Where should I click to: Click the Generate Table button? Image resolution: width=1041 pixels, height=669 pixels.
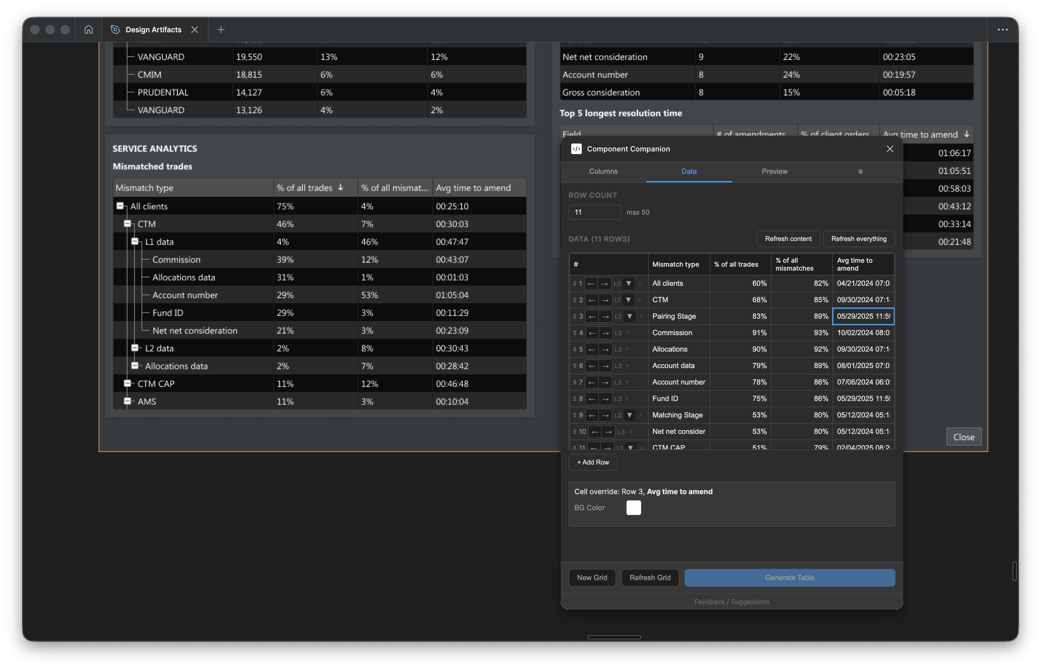point(789,577)
